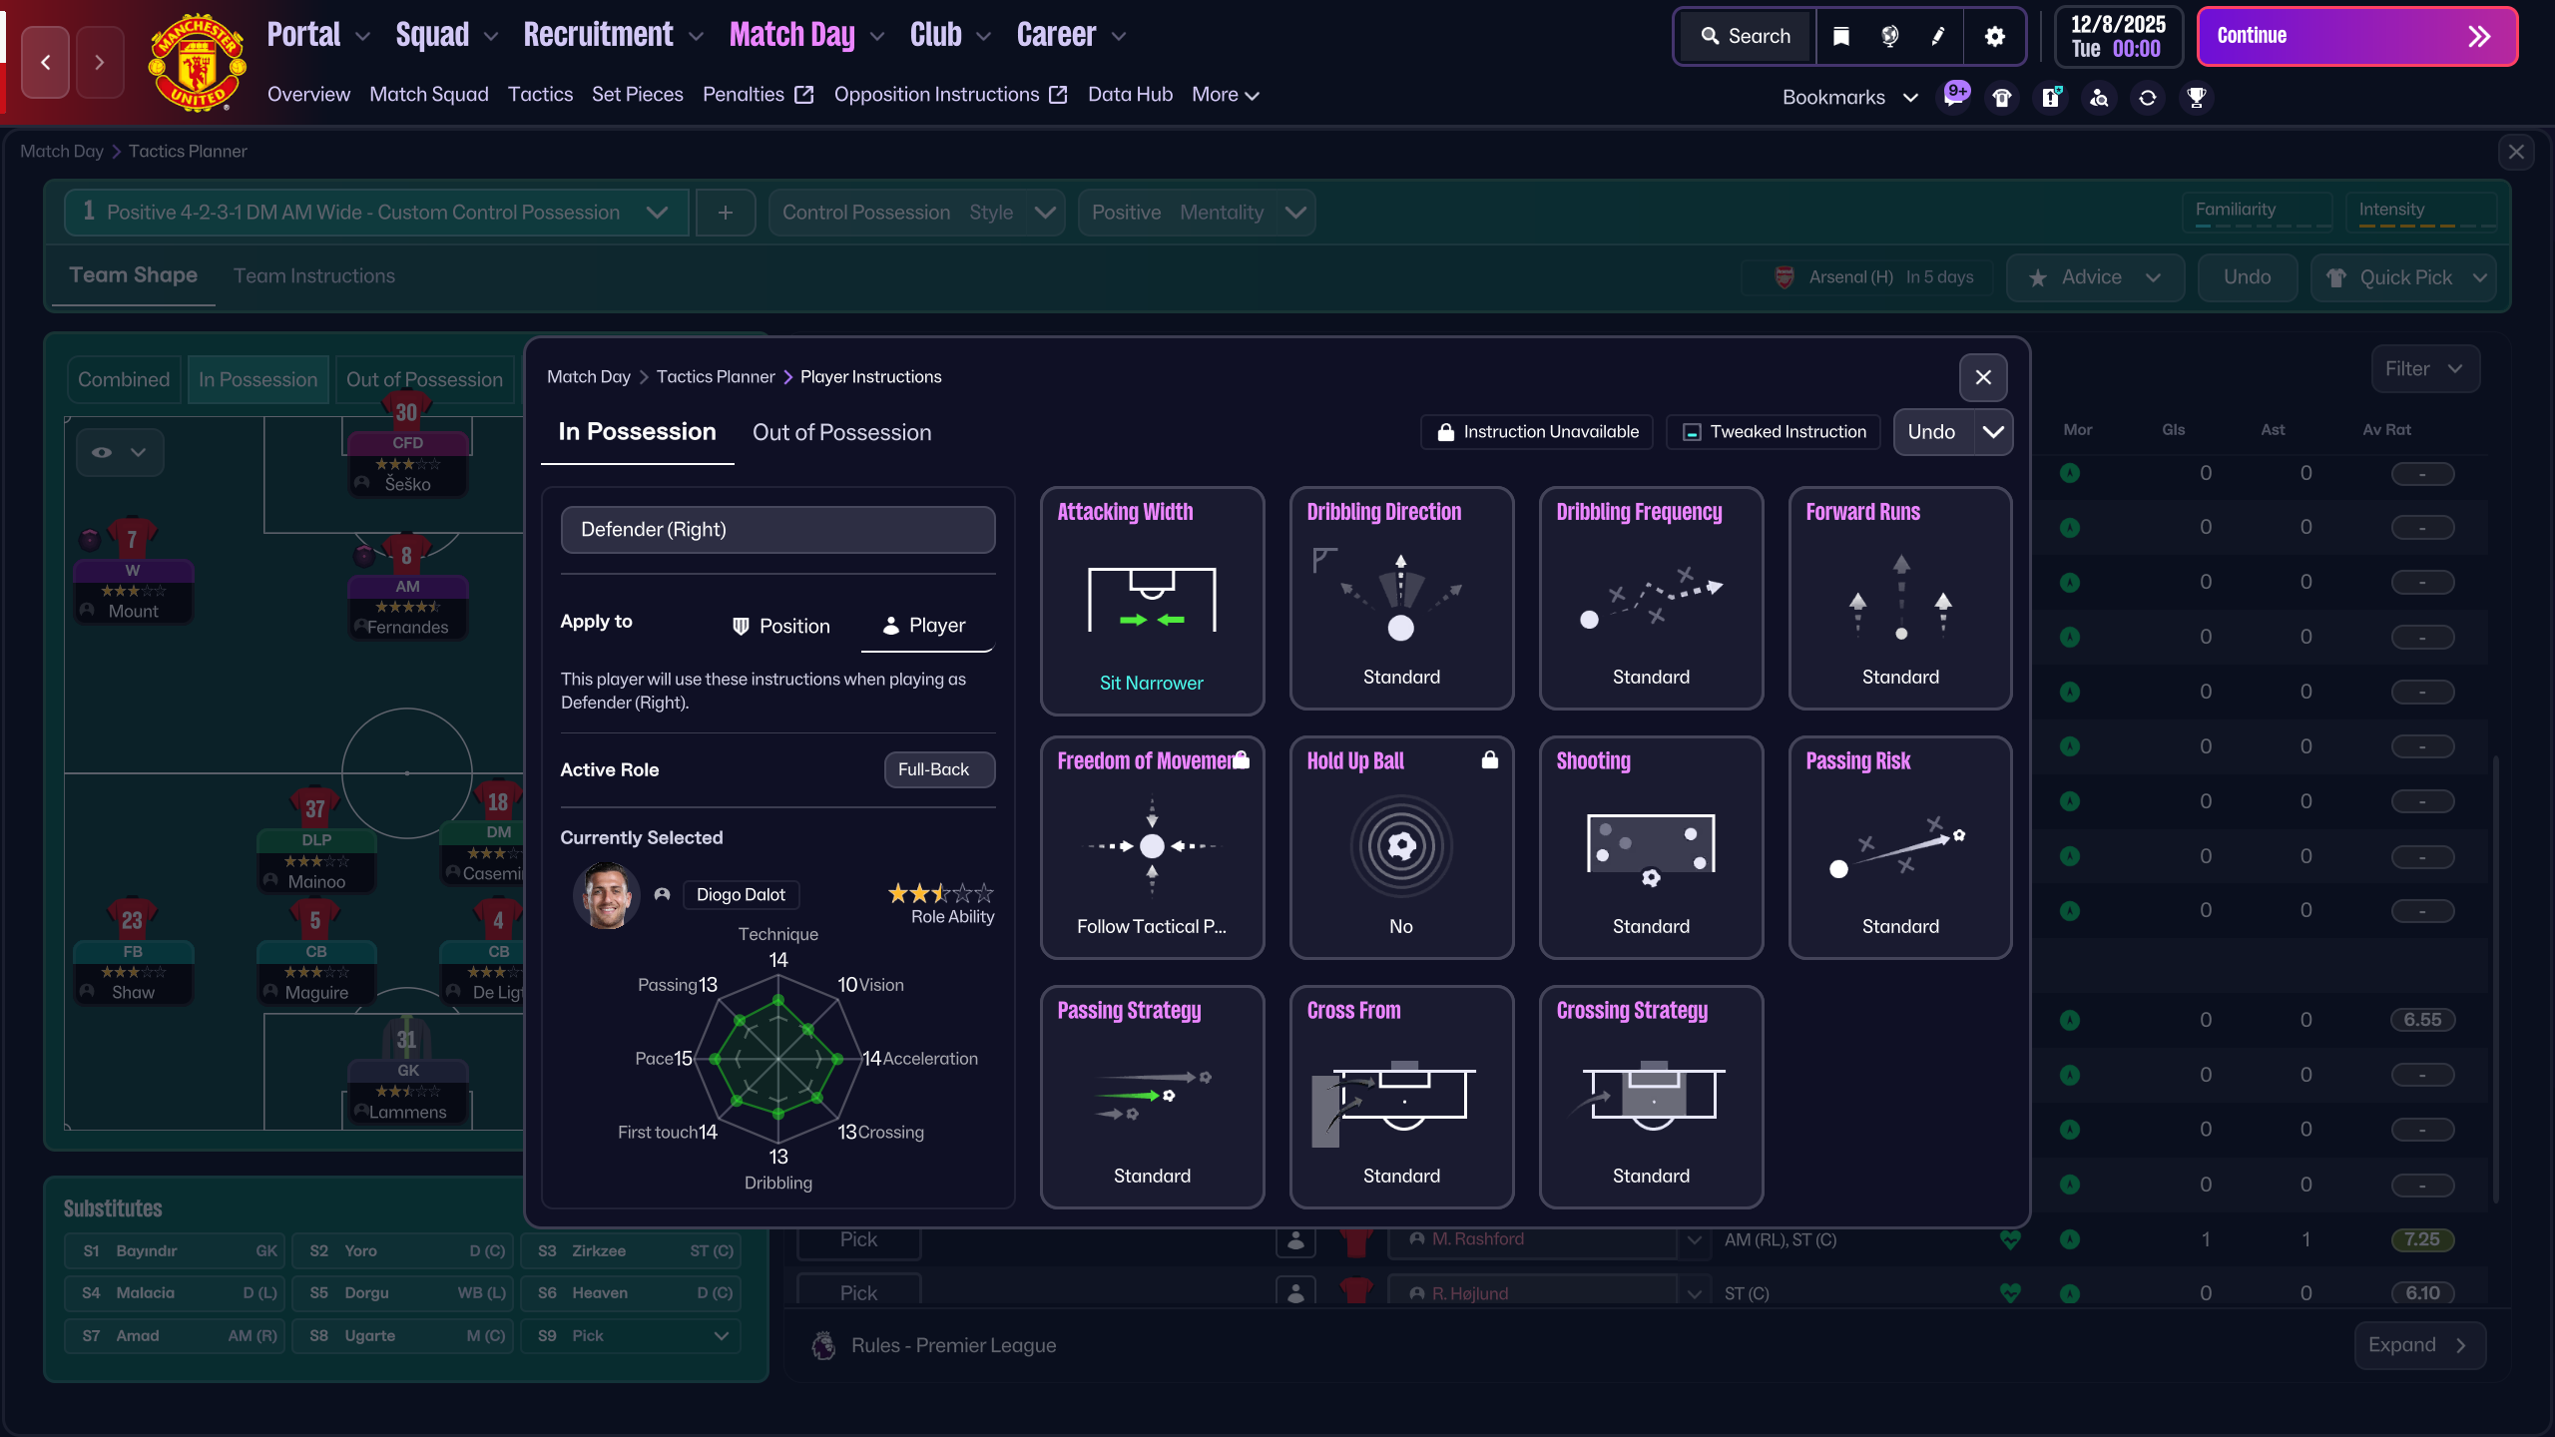
Task: Open the globe icon in the top bar
Action: [x=1889, y=37]
